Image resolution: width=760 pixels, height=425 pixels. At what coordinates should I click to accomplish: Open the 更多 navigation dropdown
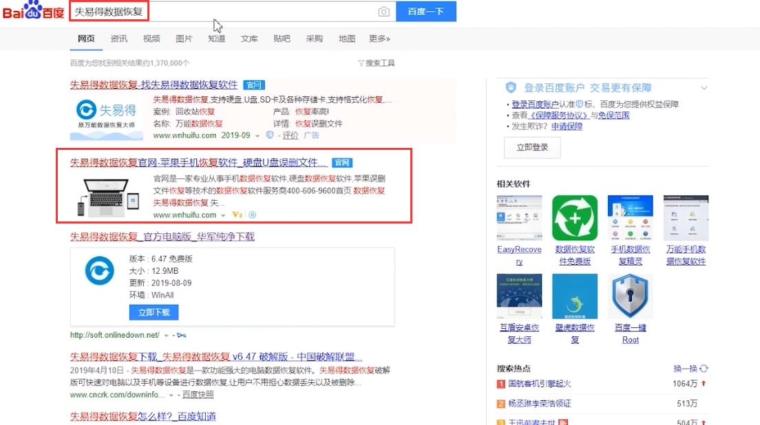point(379,39)
